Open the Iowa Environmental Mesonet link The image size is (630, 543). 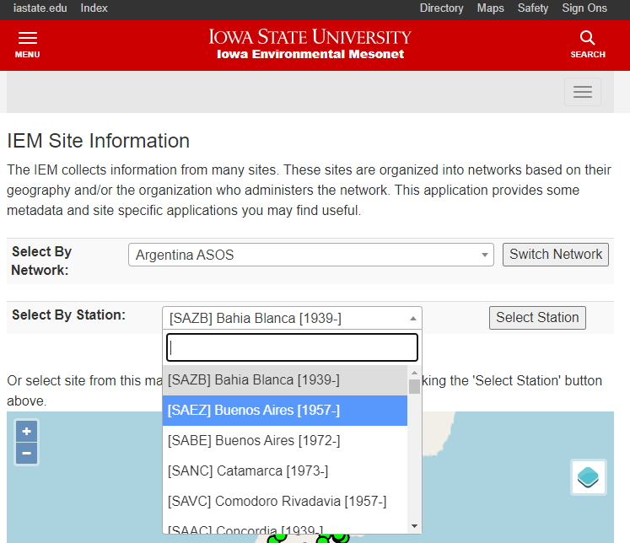tap(310, 54)
